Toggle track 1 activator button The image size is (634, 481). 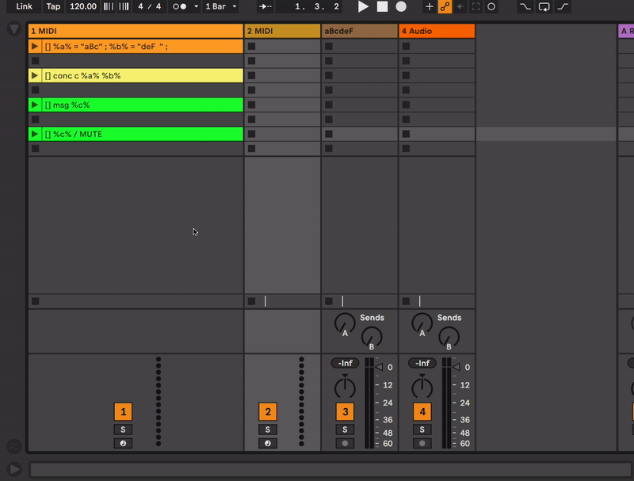123,412
